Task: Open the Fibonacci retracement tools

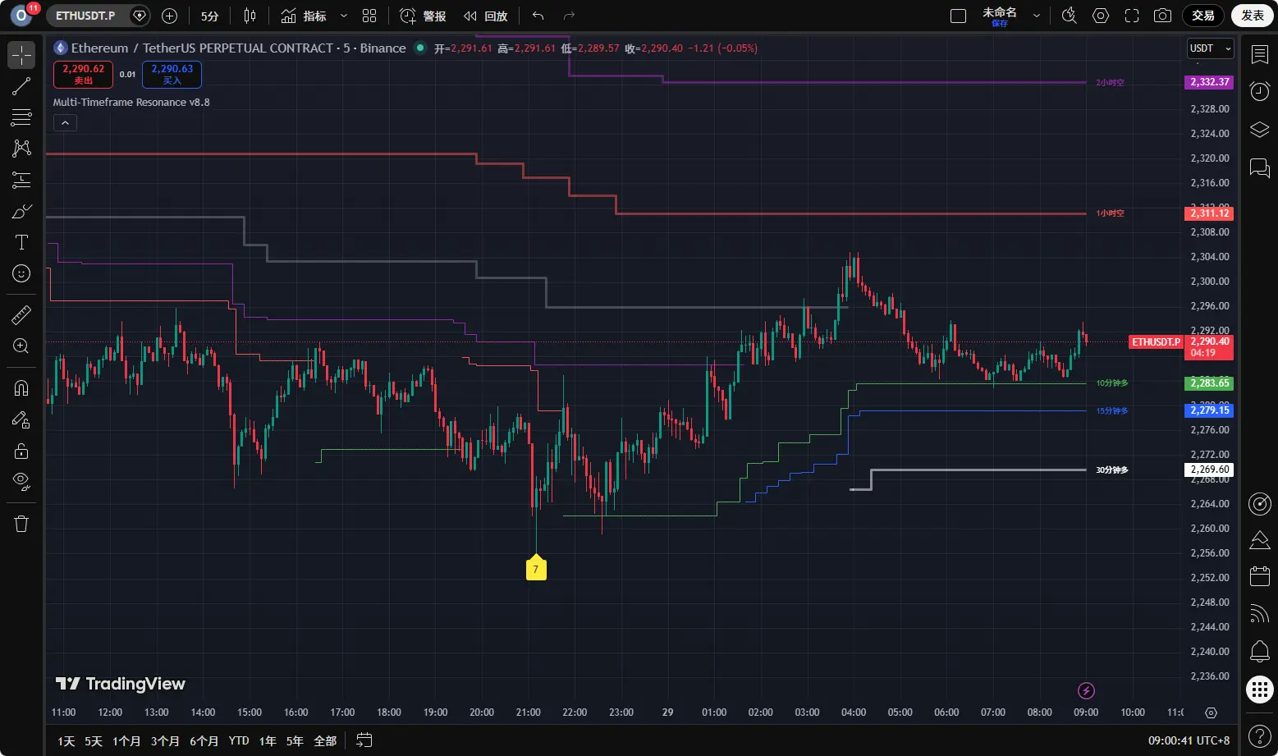Action: (x=21, y=117)
